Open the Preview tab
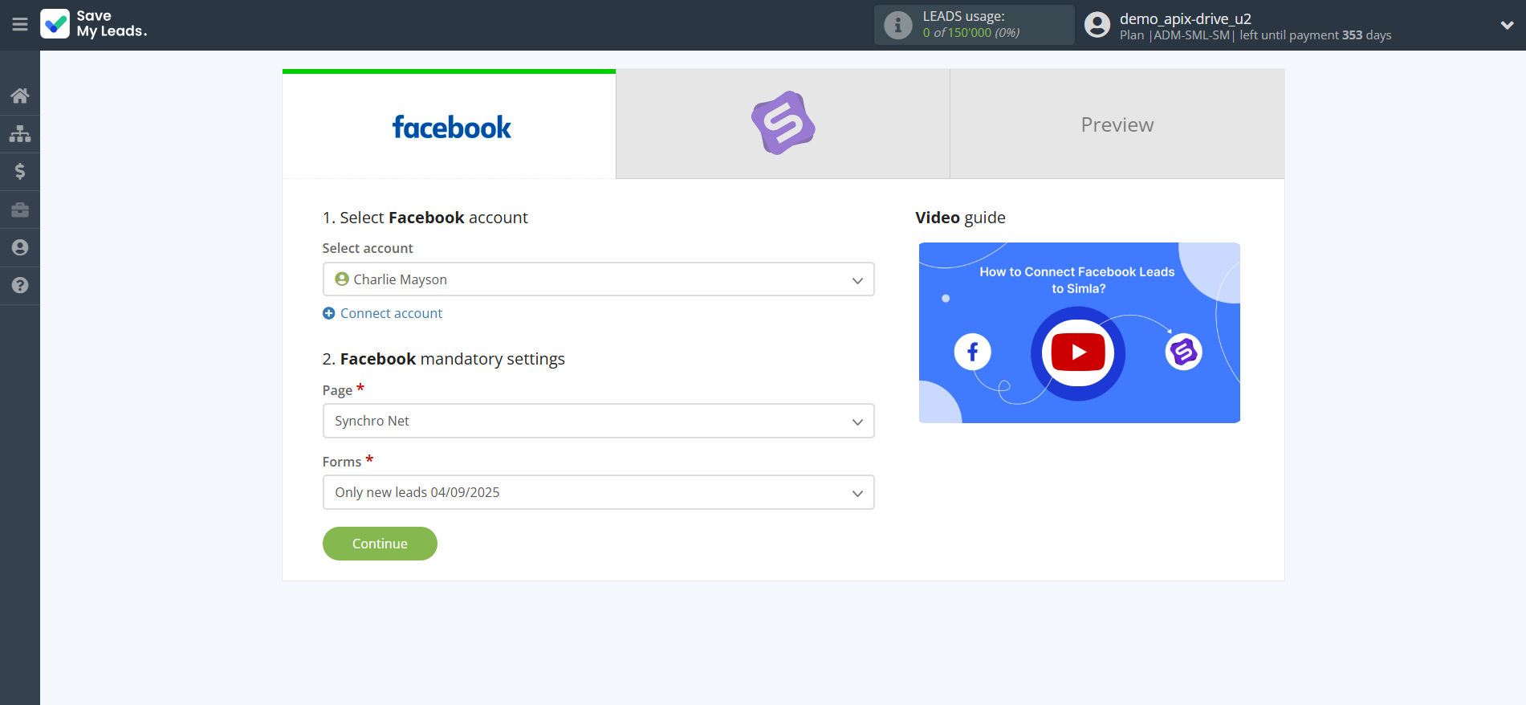Viewport: 1526px width, 705px height. pyautogui.click(x=1117, y=124)
